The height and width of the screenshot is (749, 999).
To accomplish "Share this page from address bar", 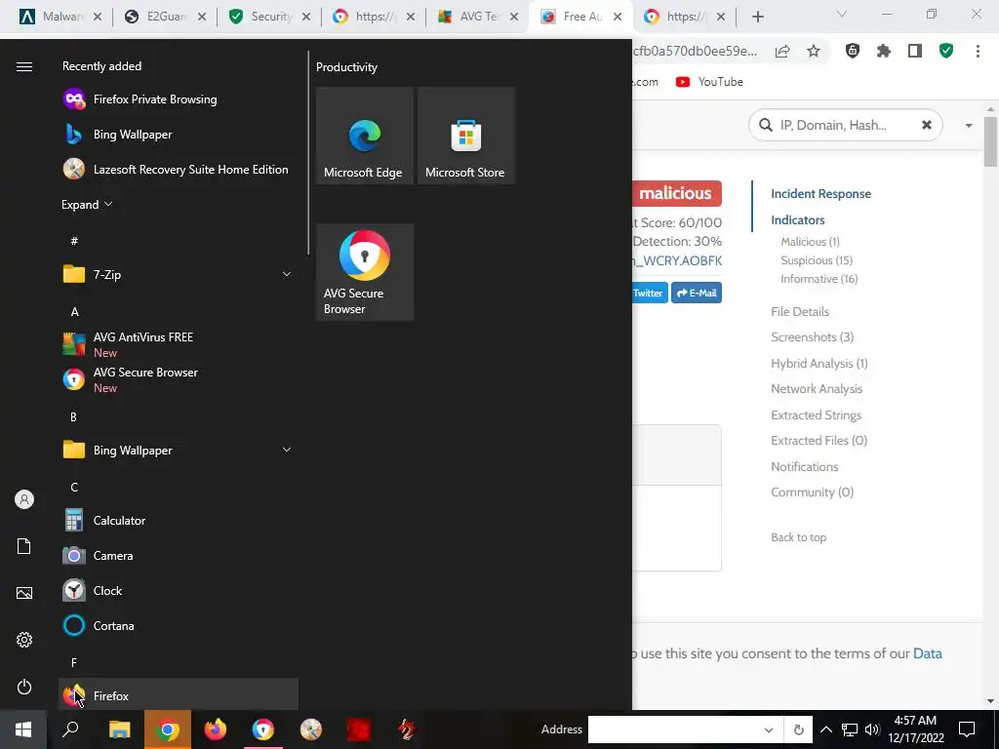I will coord(782,52).
